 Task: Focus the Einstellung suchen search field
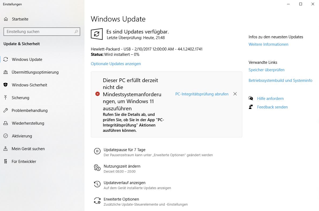[x=42, y=32]
